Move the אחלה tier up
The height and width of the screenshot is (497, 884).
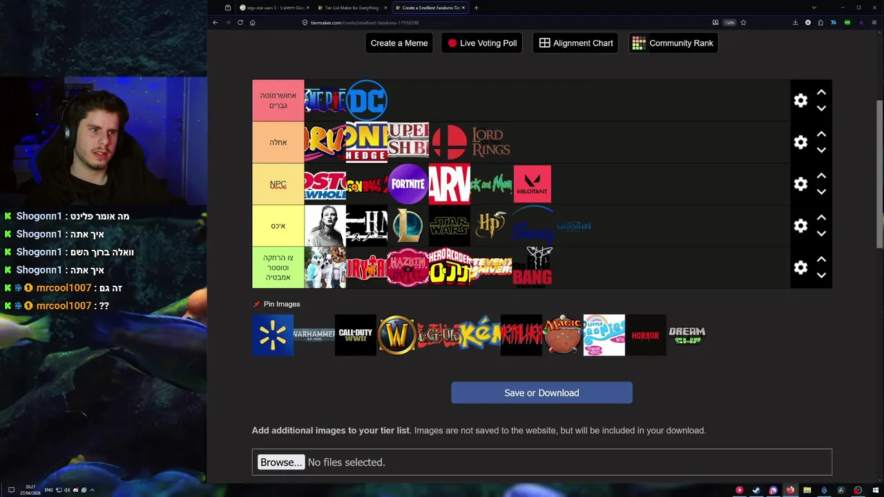click(821, 134)
